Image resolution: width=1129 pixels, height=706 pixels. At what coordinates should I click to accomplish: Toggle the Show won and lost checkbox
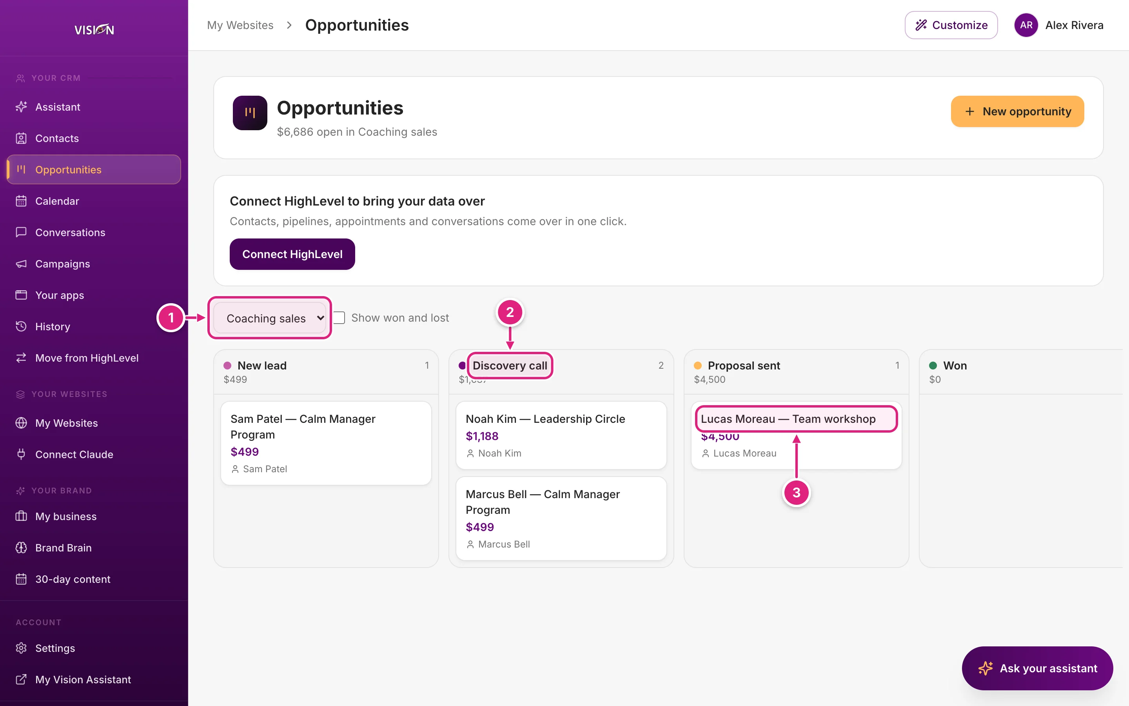click(339, 318)
